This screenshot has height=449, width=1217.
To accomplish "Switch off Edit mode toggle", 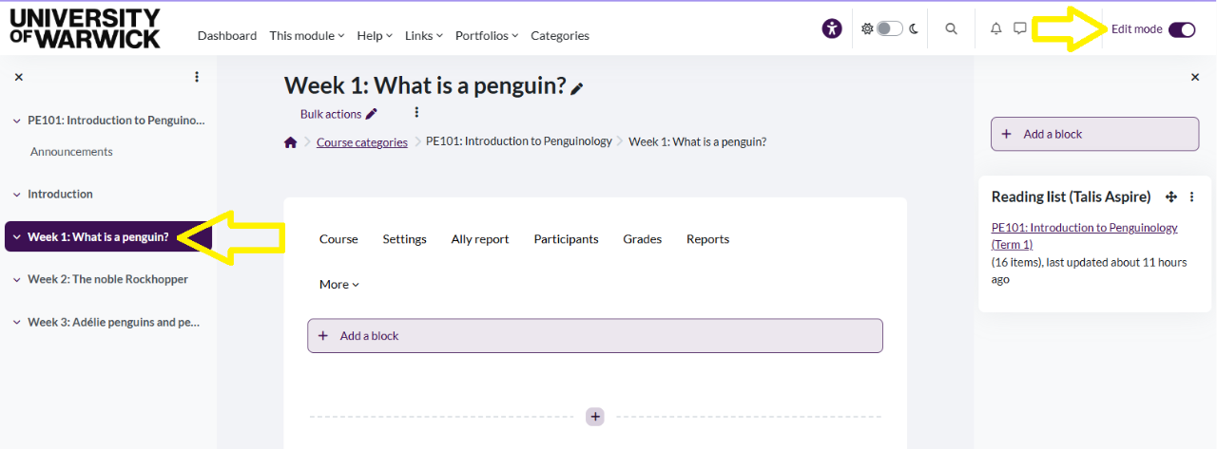I will coord(1182,29).
